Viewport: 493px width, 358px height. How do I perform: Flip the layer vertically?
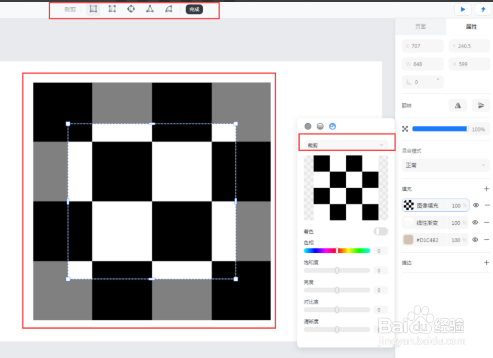481,105
